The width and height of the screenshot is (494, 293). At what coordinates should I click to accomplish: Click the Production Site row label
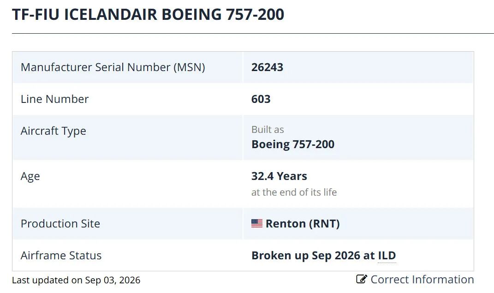tap(60, 224)
